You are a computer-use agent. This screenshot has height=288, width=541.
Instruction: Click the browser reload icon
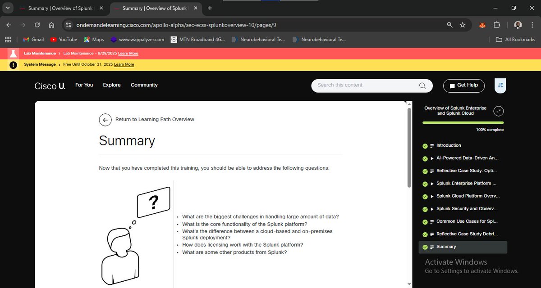[37, 25]
